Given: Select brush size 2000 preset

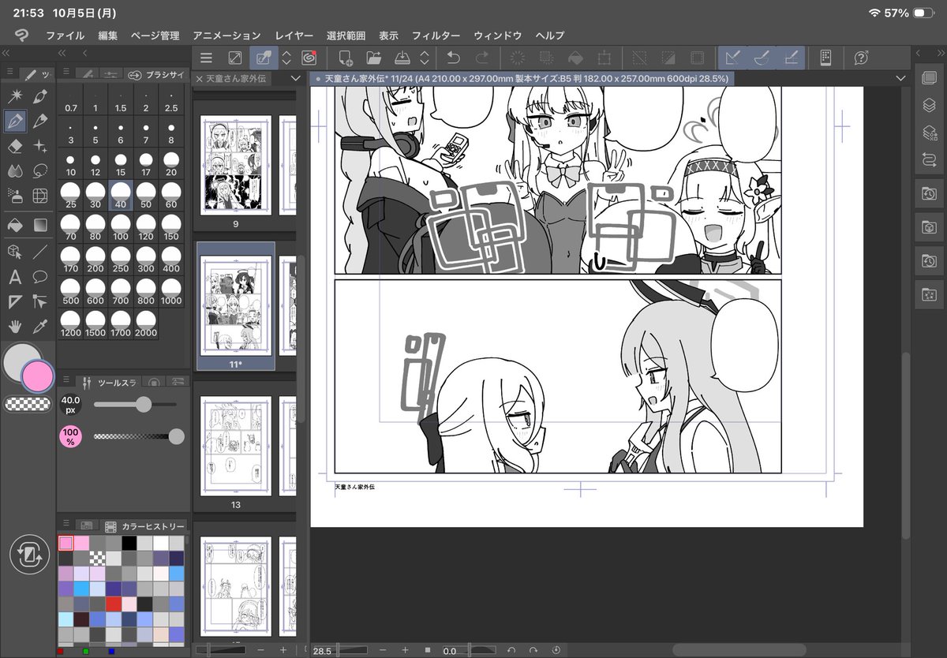Looking at the screenshot, I should 146,323.
